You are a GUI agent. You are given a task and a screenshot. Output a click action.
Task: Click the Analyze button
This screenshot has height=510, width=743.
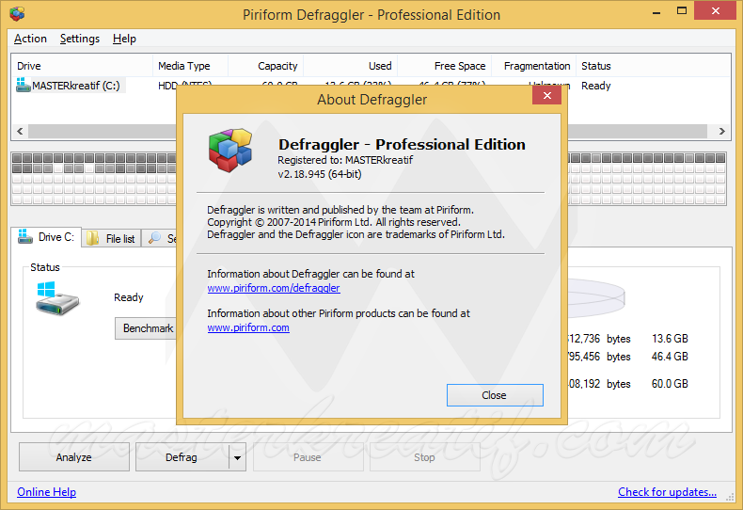coord(74,457)
